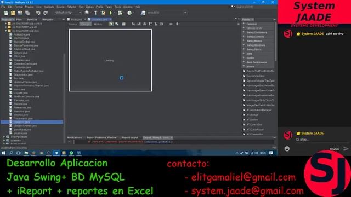The height and width of the screenshot is (197, 351).
Task: Toggle Connection Mode in form designer toolbar
Action: click(117, 24)
